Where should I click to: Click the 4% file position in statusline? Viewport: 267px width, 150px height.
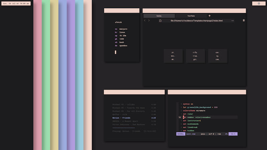coord(226,134)
